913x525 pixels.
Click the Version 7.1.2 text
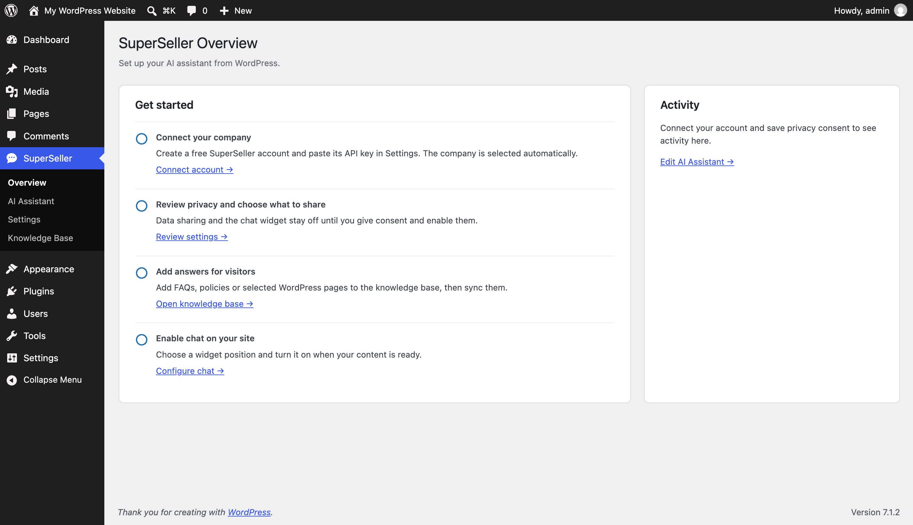pos(875,512)
